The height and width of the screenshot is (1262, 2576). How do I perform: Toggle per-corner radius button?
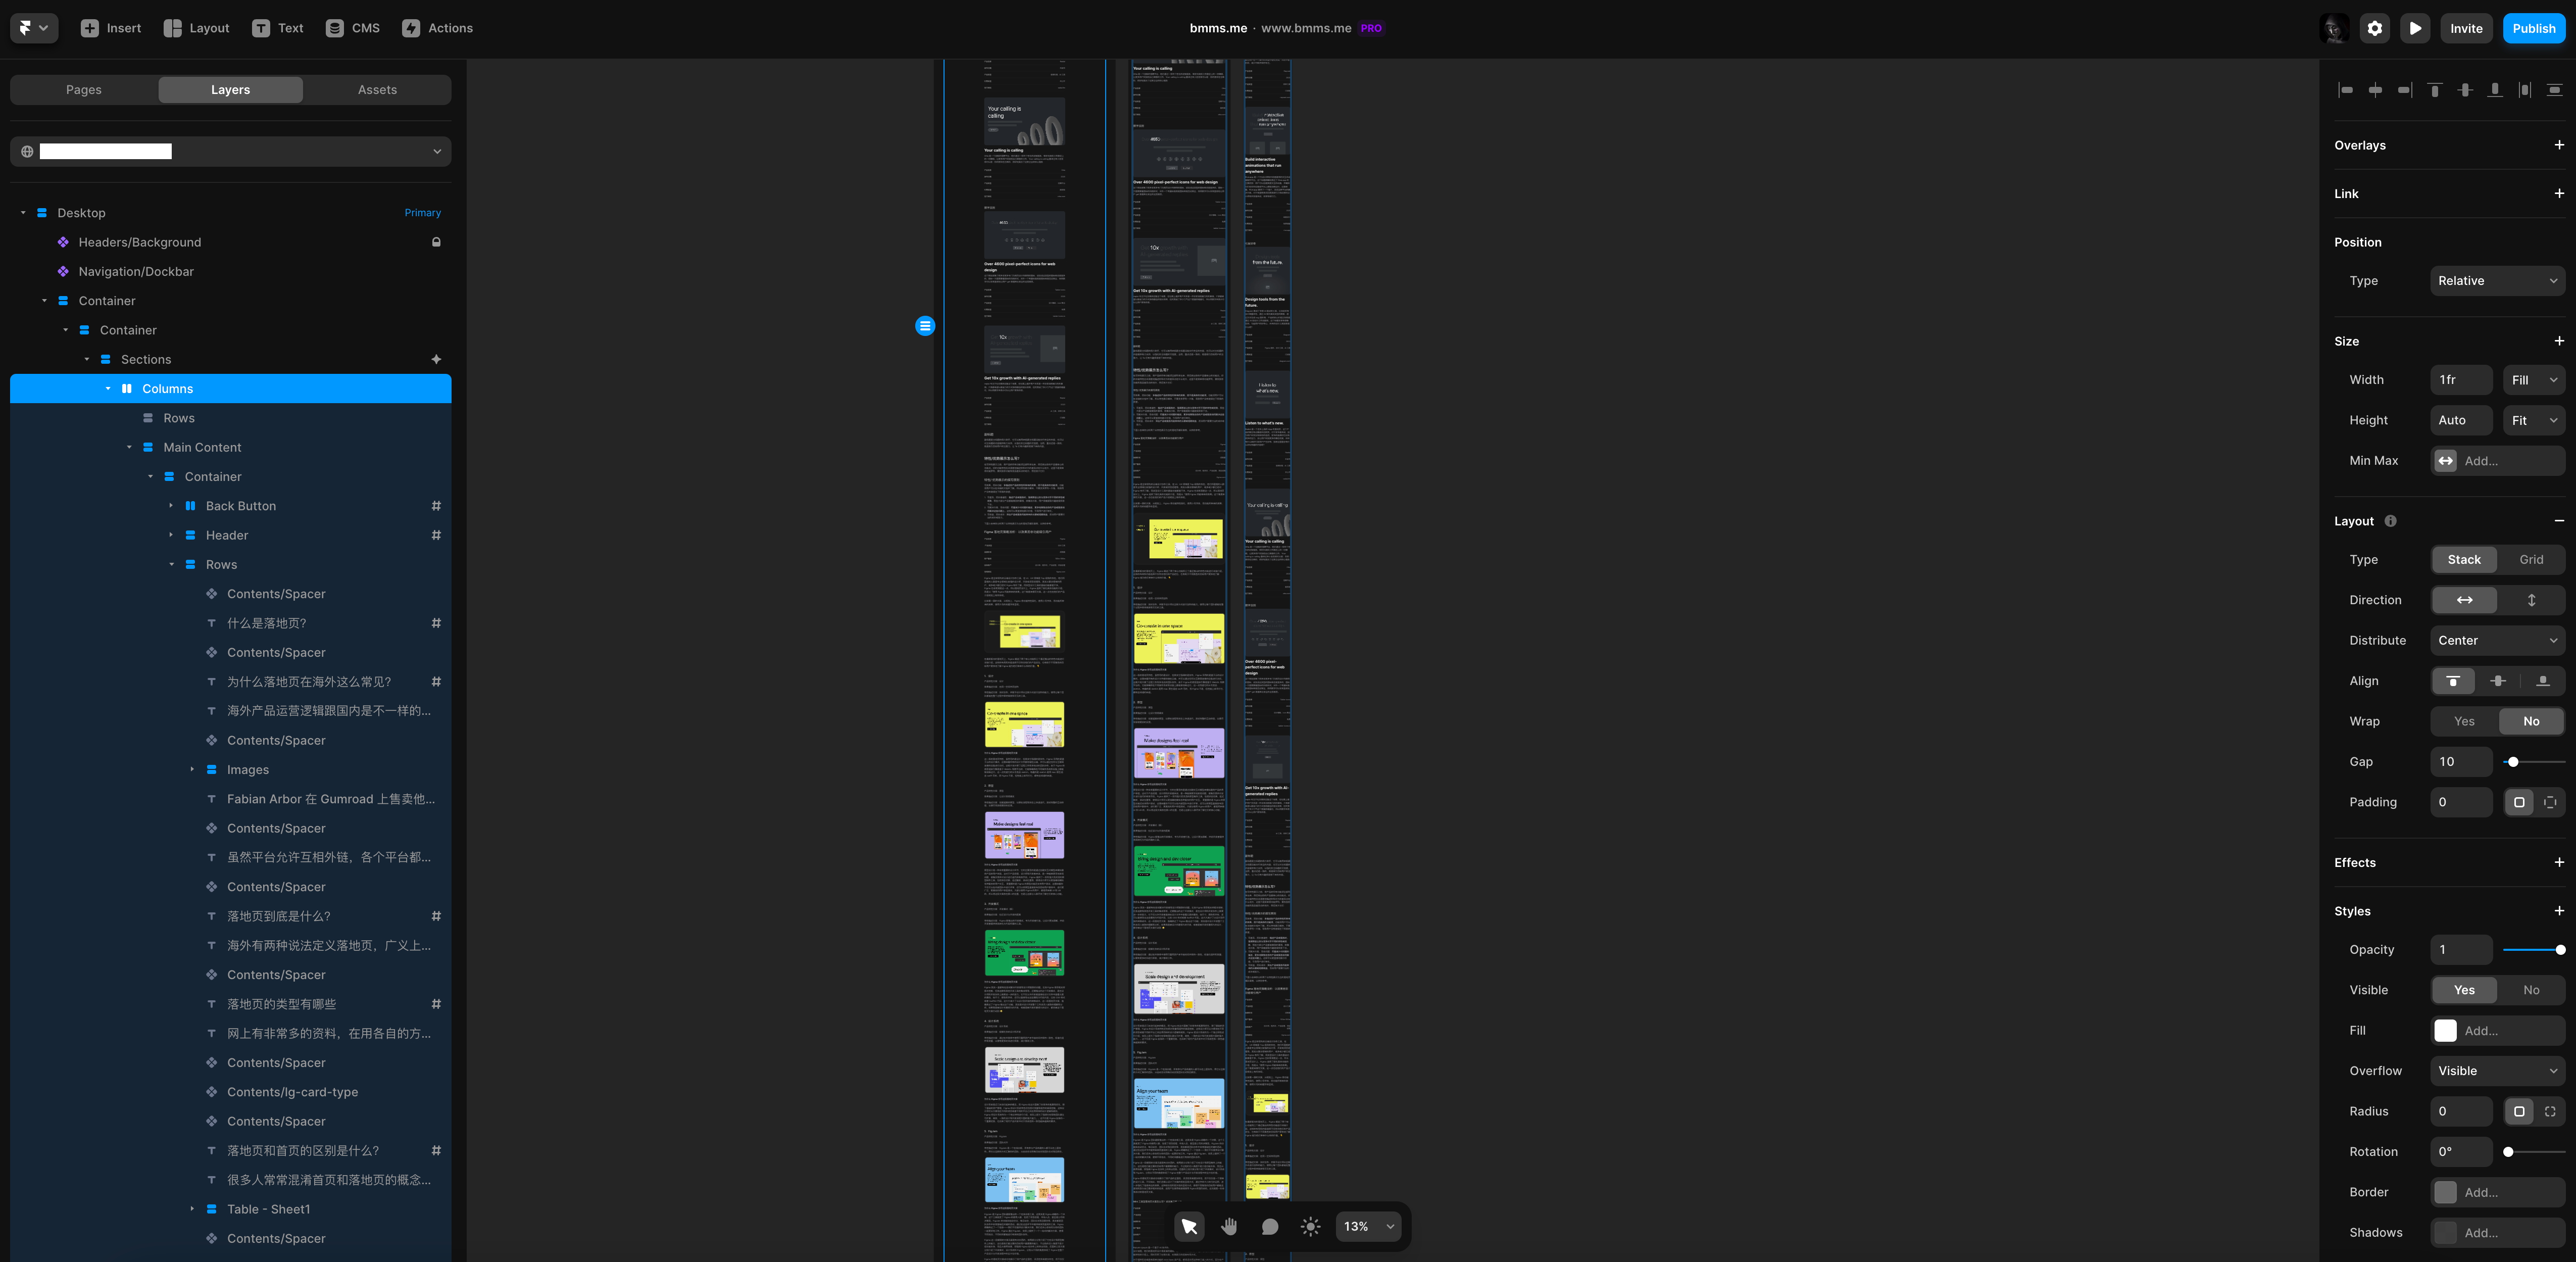tap(2549, 1111)
